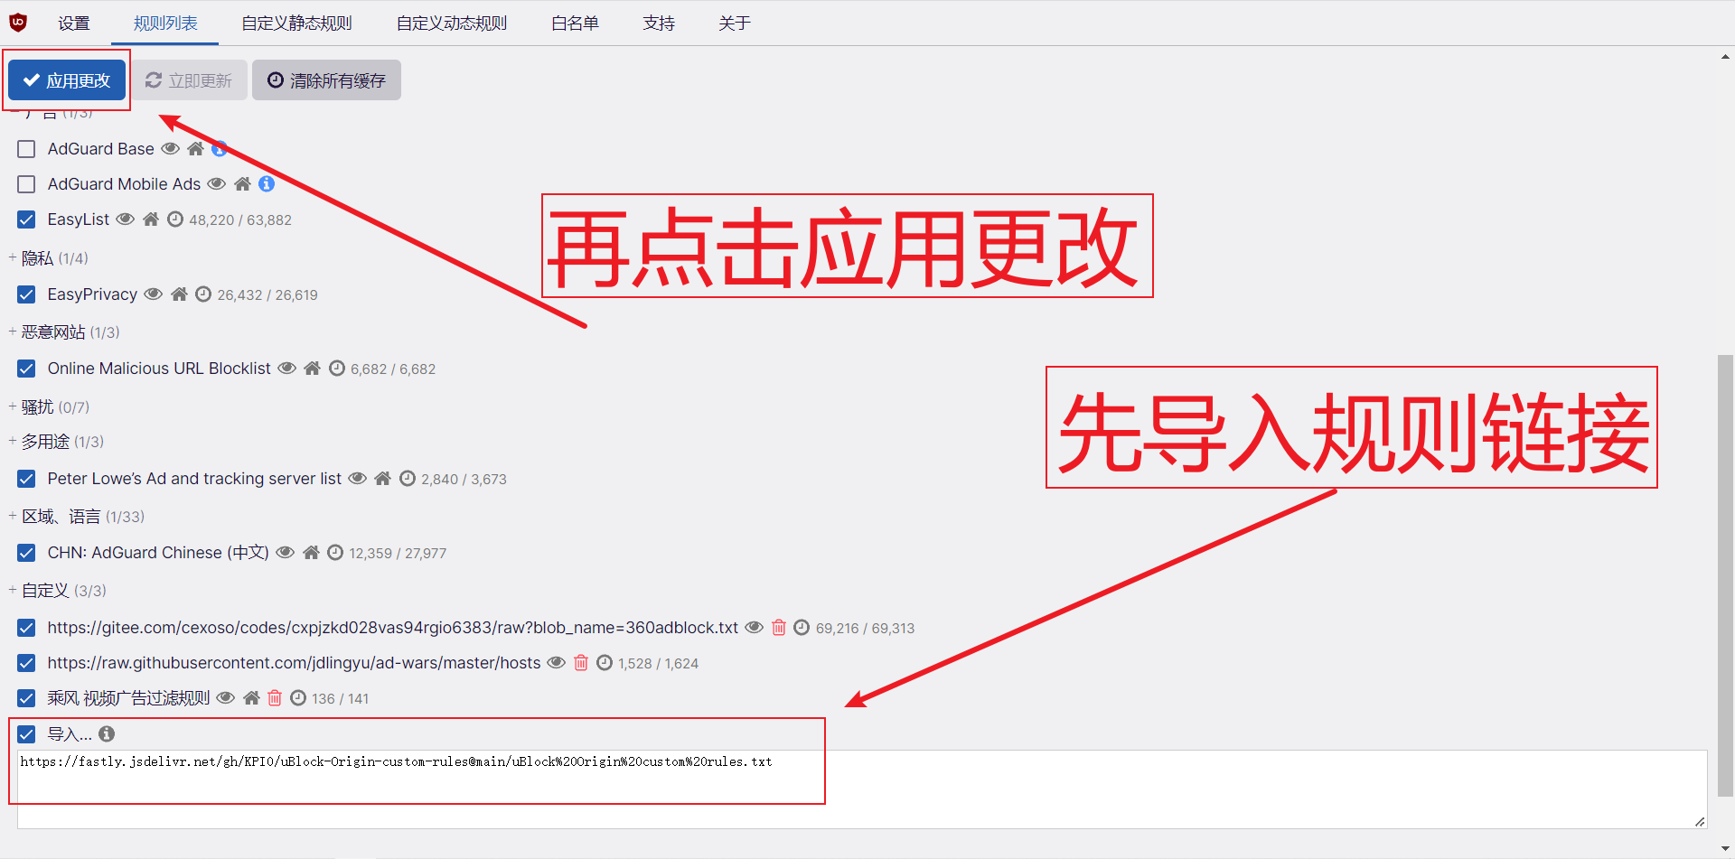The width and height of the screenshot is (1735, 859).
Task: Click info icon for AdGuard Mobile Ads
Action: pyautogui.click(x=267, y=184)
